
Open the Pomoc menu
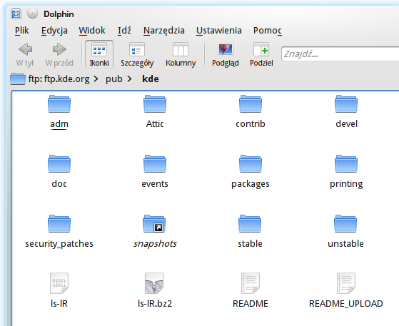(268, 31)
